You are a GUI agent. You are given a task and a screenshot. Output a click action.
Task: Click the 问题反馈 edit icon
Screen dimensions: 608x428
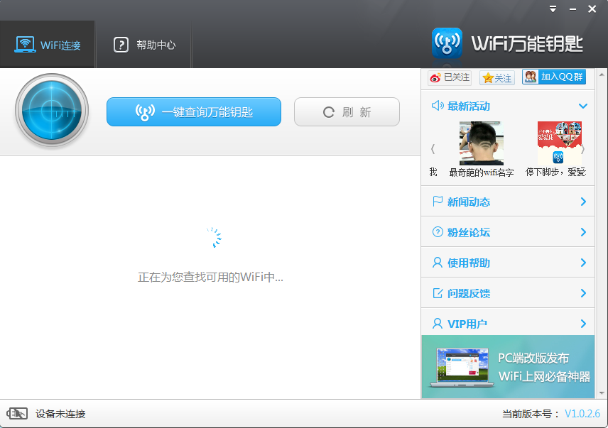tap(438, 293)
